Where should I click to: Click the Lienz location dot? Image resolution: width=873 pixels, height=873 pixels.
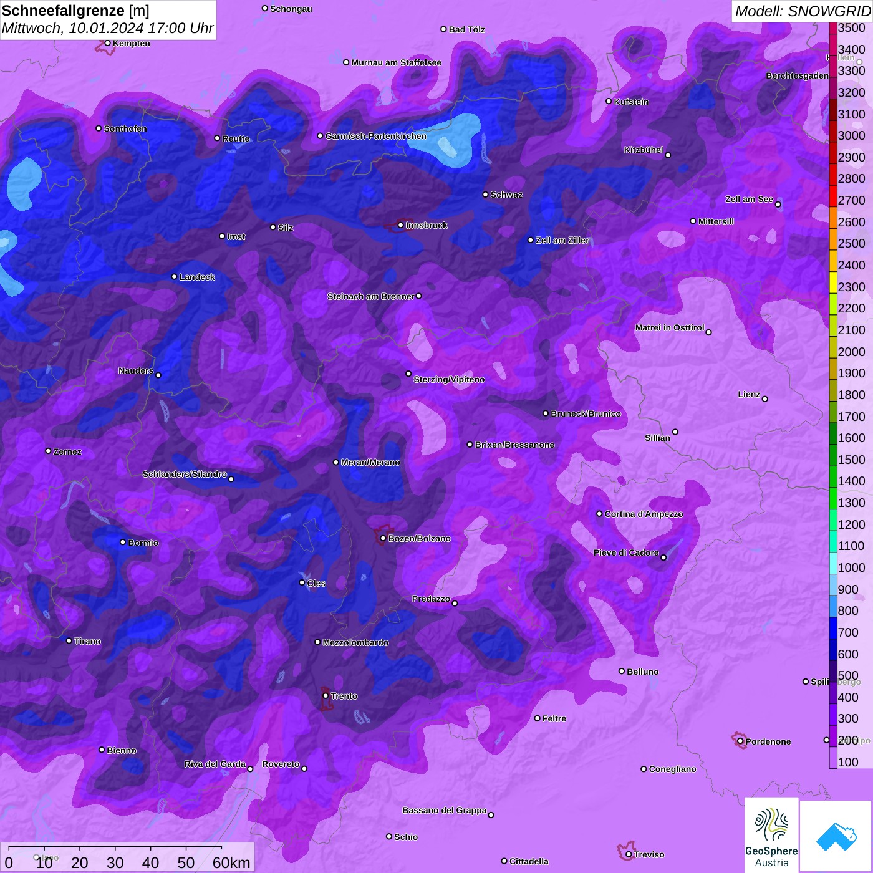[x=765, y=399]
